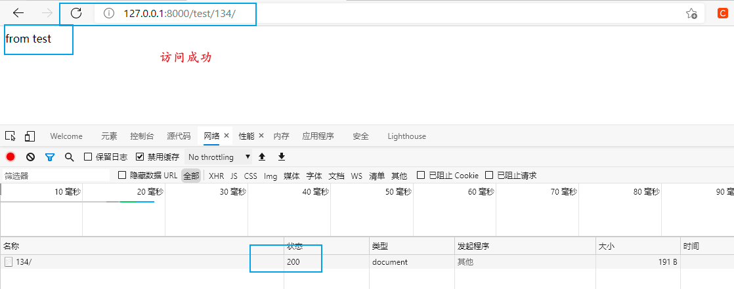Viewport: 734px width, 289px height.
Task: Click the 200 status cell
Action: (293, 262)
